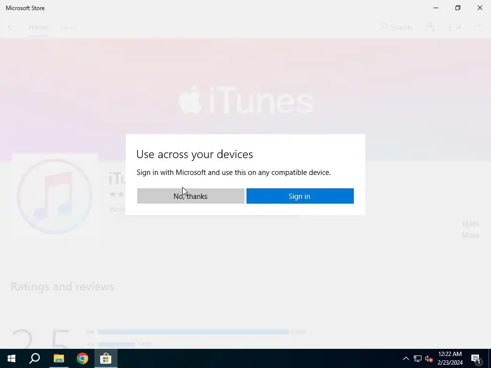491x368 pixels.
Task: Decline sign-in with No, thanks button
Action: tap(190, 196)
